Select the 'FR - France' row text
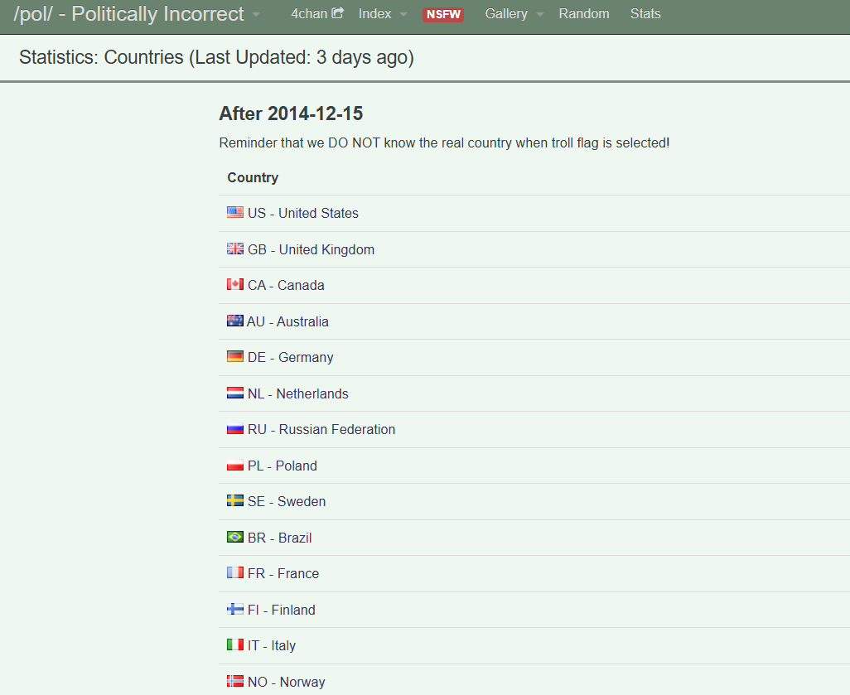 pos(283,573)
